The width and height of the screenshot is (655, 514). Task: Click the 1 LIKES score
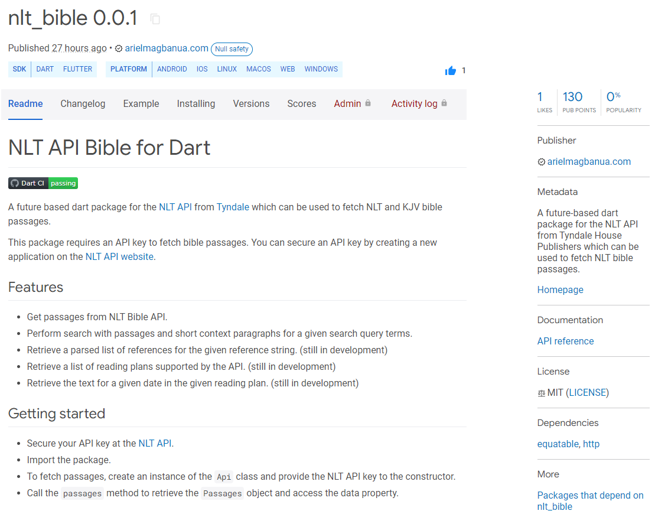pyautogui.click(x=545, y=102)
